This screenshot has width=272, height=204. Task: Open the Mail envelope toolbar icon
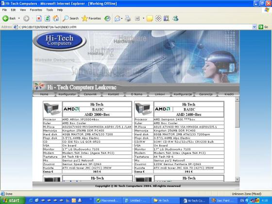coord(118,19)
